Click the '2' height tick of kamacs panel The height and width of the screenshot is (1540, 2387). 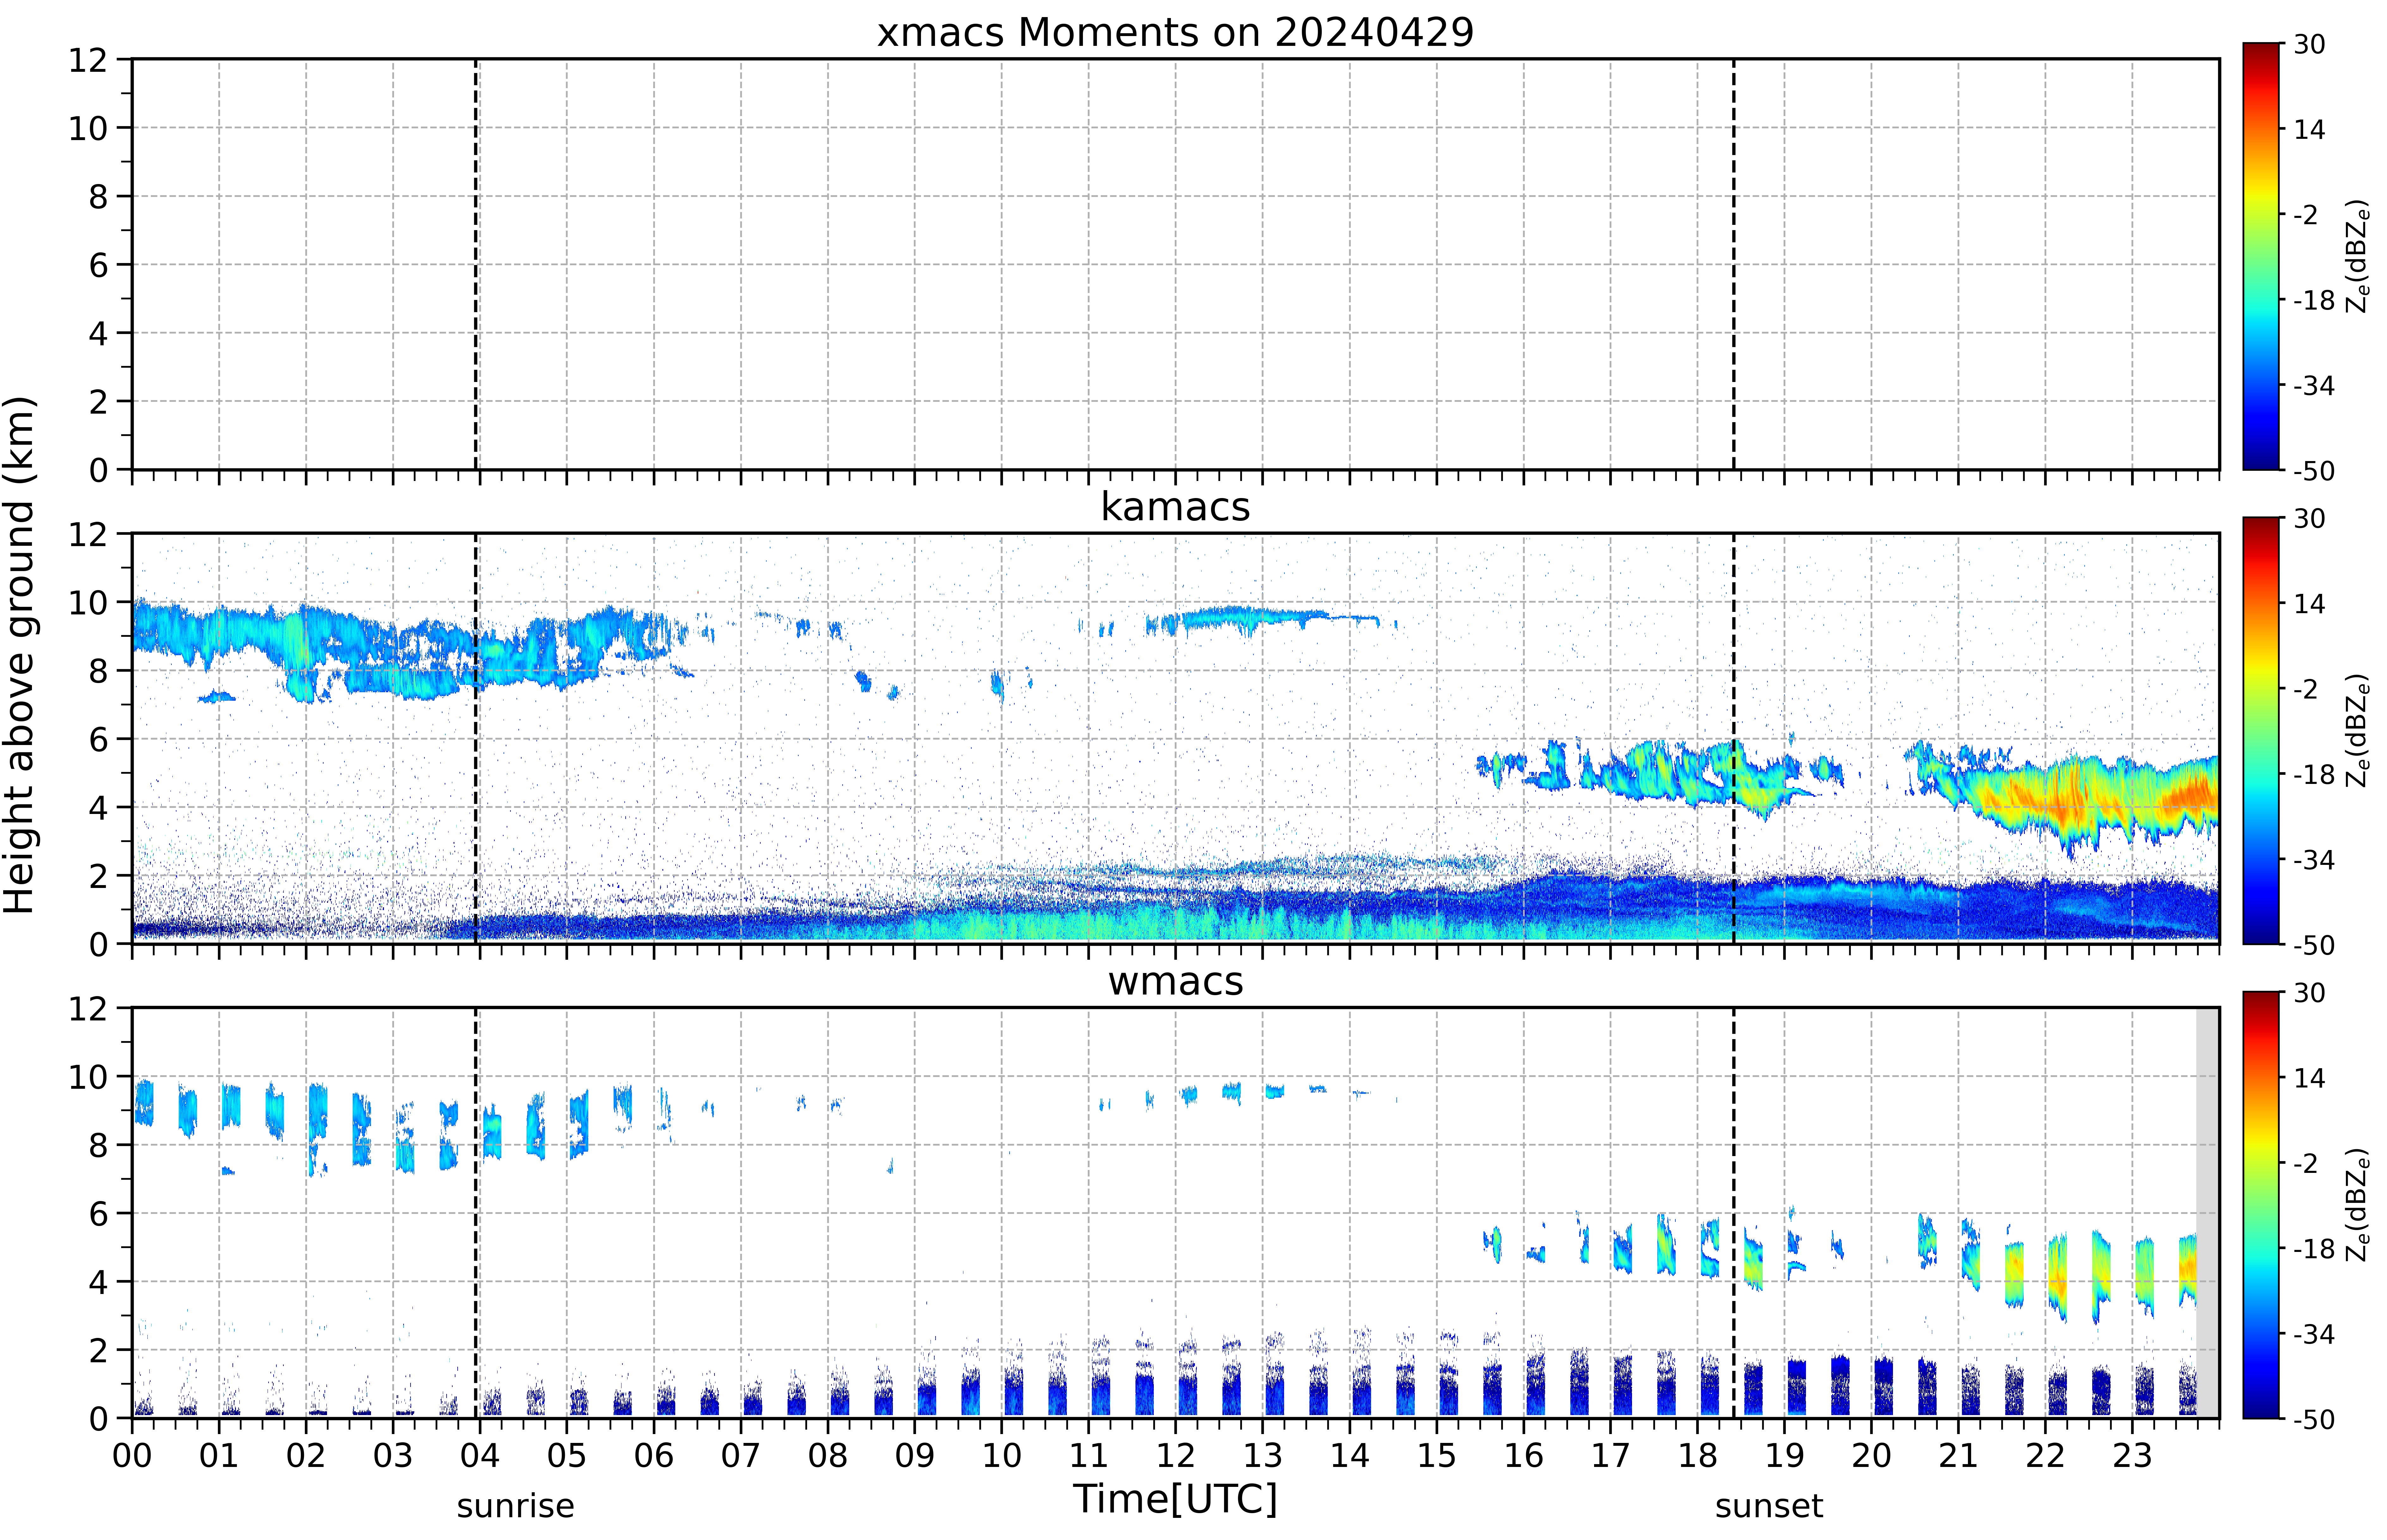(98, 876)
